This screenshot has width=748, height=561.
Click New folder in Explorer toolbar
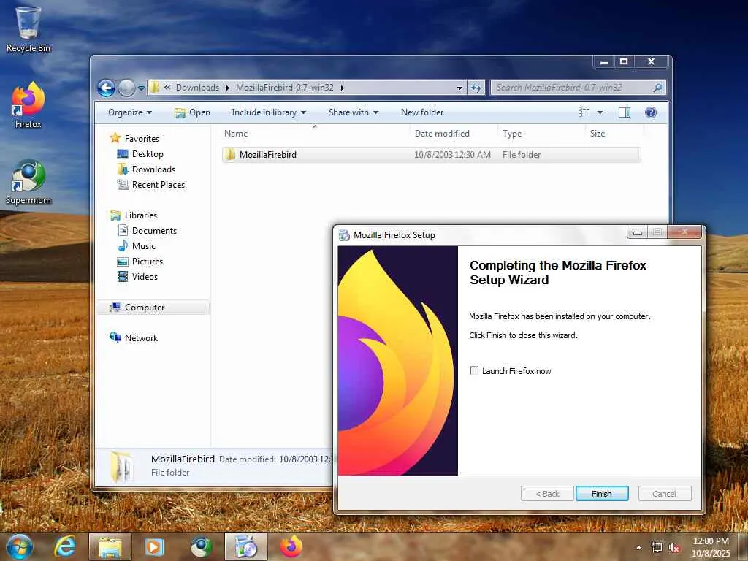(422, 112)
